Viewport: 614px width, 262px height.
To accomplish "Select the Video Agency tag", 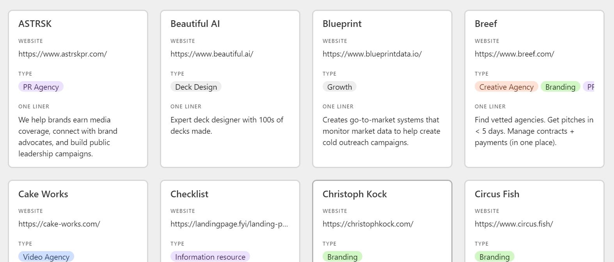I will [46, 257].
